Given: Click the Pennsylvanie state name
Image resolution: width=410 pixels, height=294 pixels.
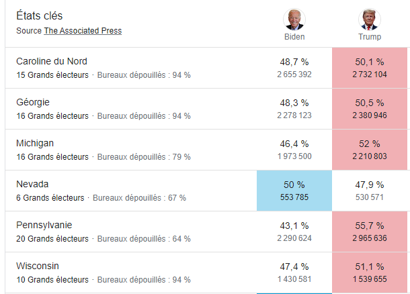Looking at the screenshot, I should click(44, 226).
